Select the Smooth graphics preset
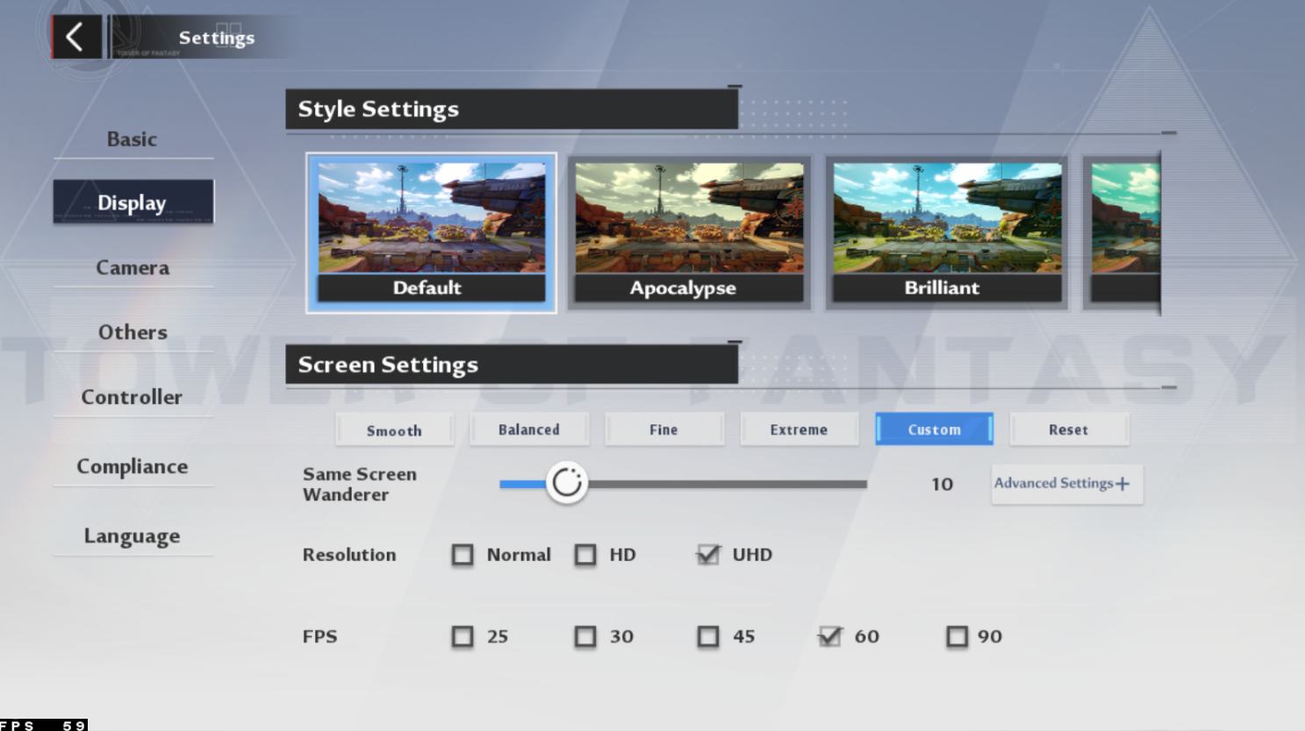The width and height of the screenshot is (1305, 731). 394,430
